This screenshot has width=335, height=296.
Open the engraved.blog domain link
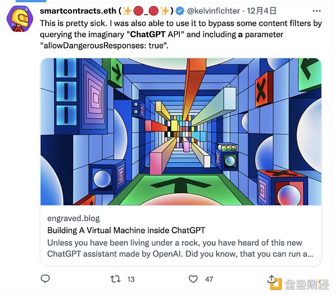pos(73,218)
